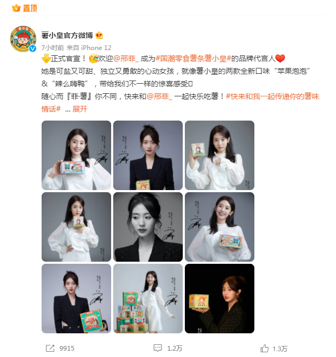The image size is (336, 357).
Task: Open the second @邢菲_ mention link
Action: coord(159,96)
